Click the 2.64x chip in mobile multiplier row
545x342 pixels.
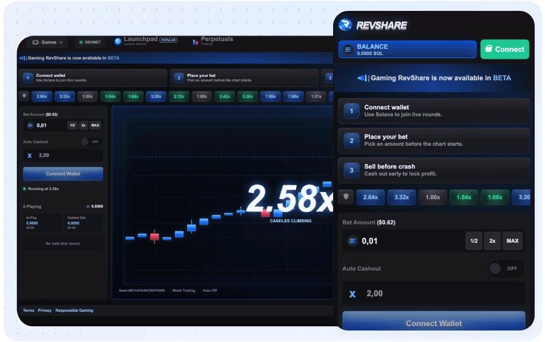[371, 197]
